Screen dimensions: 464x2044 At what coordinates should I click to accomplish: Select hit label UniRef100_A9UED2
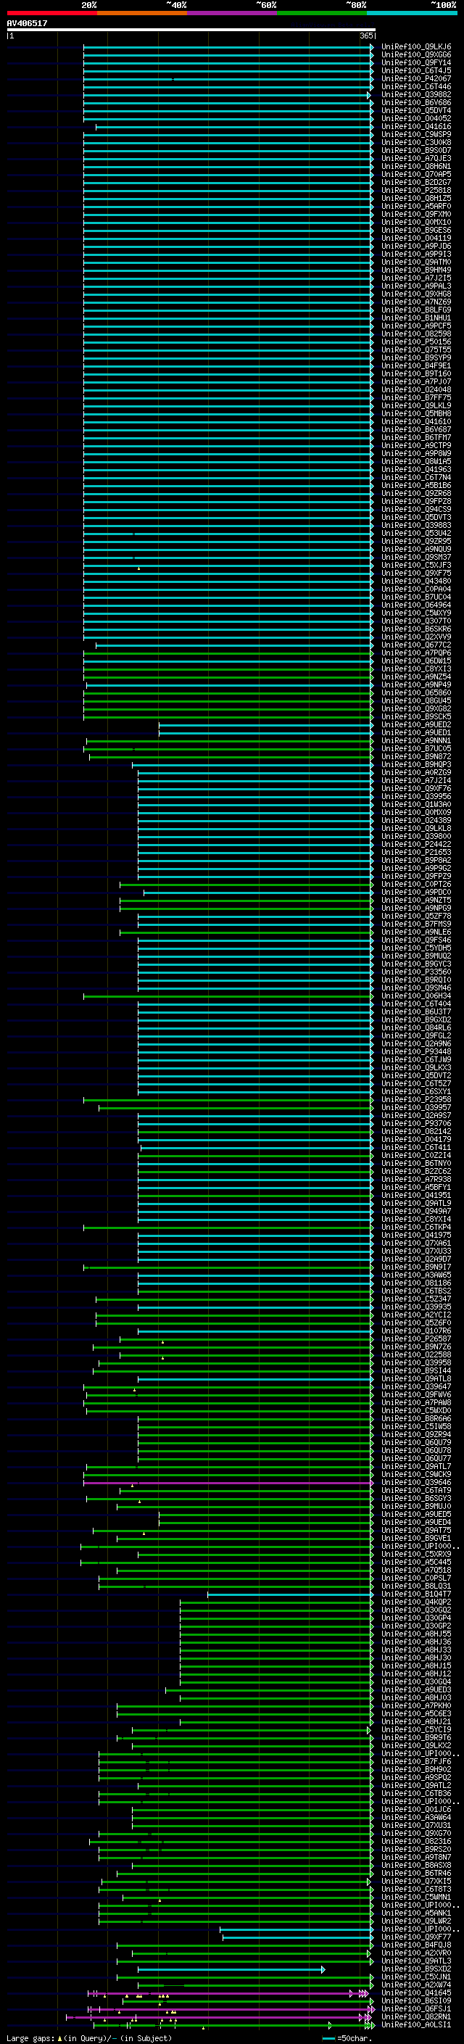416,724
